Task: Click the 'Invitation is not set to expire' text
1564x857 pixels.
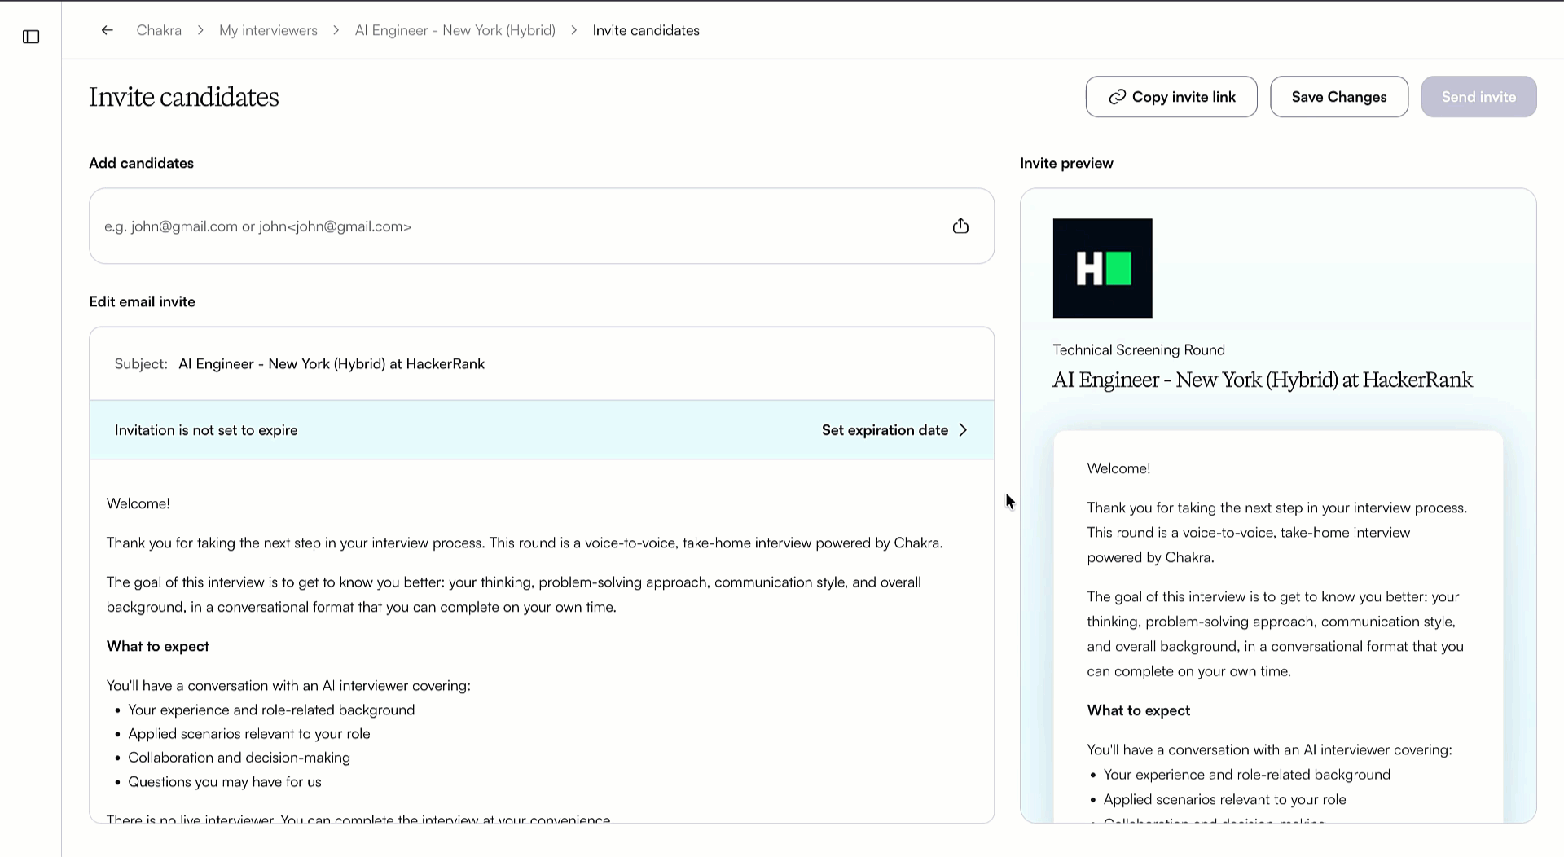Action: pyautogui.click(x=206, y=430)
